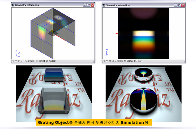Click the resize grip of the left window

[x=93, y=61]
